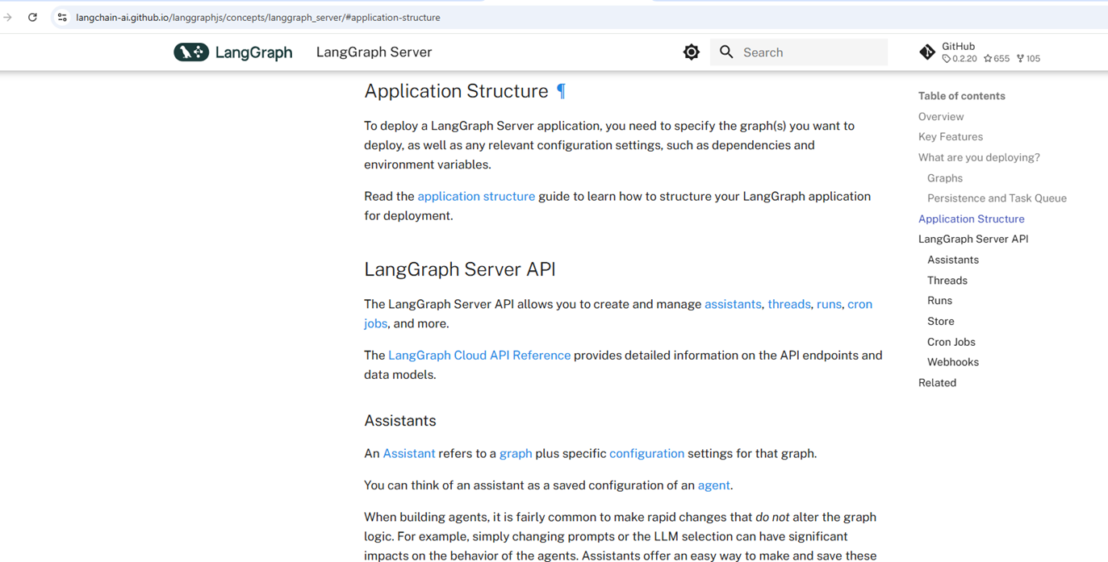Jump to Related in table of contents

(x=937, y=383)
